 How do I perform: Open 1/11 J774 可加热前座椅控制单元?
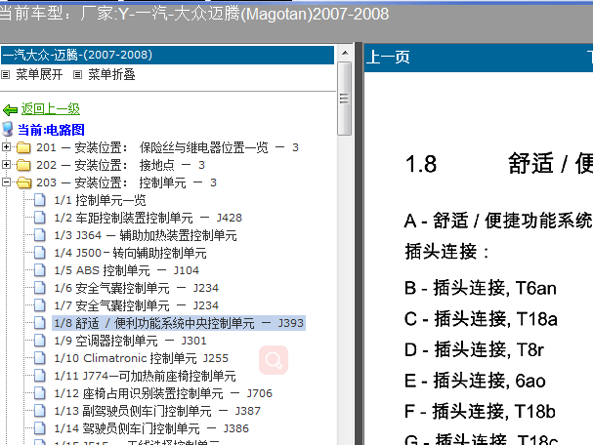click(145, 376)
